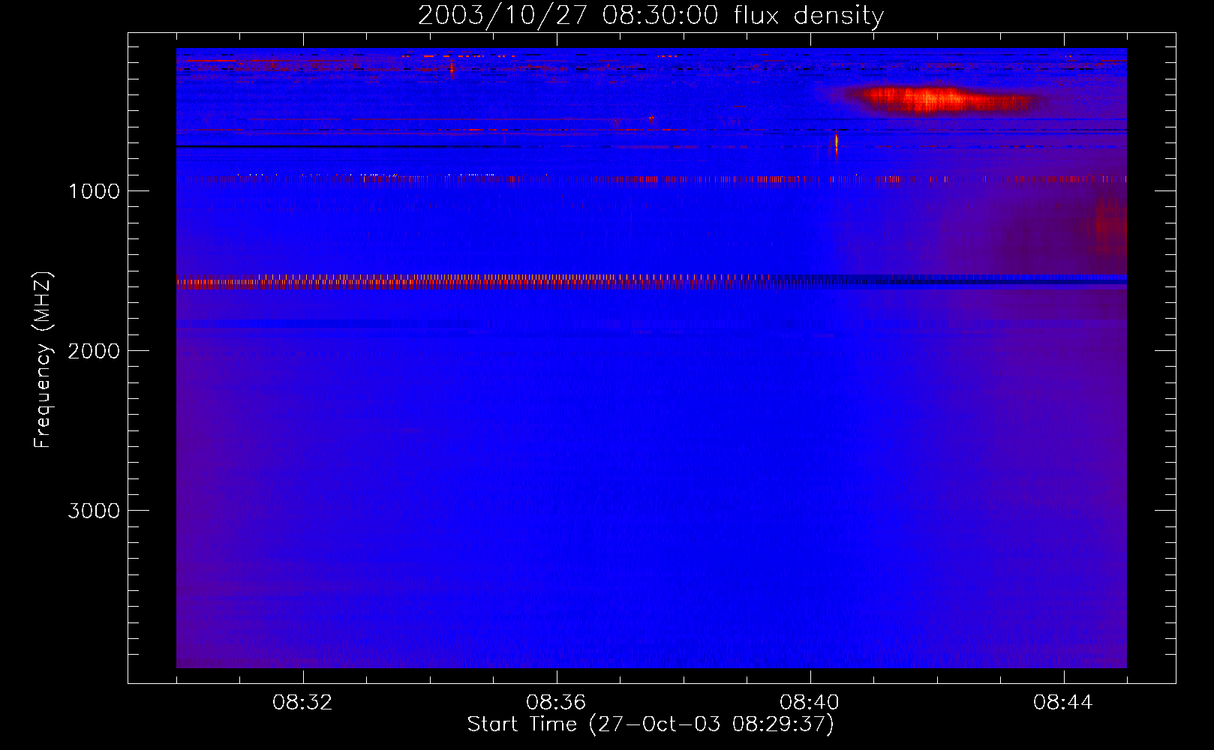Click the 08:40 time axis label

[810, 703]
